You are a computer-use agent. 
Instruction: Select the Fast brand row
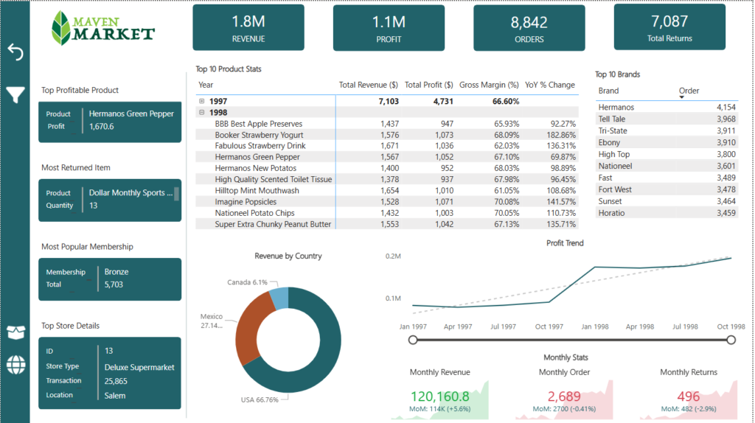click(667, 178)
